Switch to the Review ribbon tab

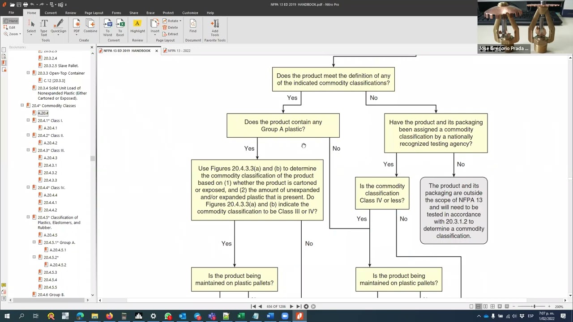click(x=71, y=13)
